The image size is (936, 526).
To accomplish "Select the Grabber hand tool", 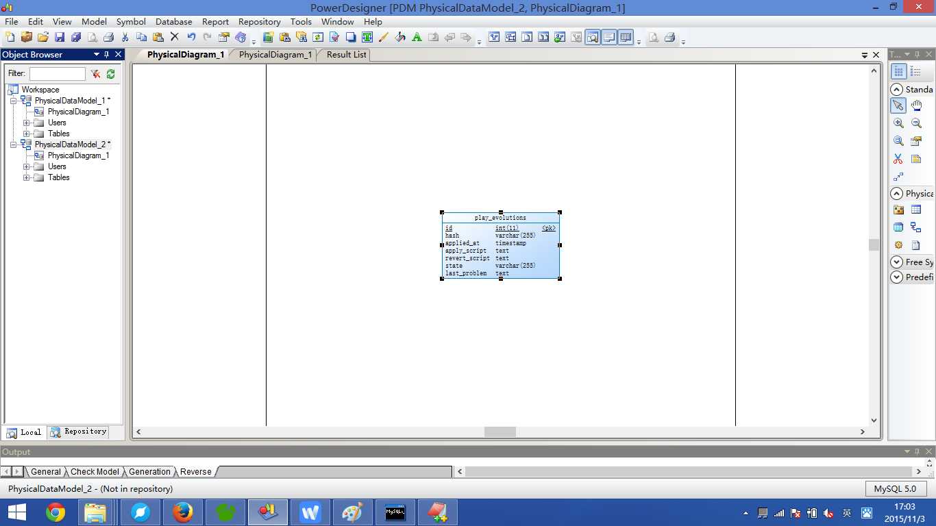I will 916,105.
